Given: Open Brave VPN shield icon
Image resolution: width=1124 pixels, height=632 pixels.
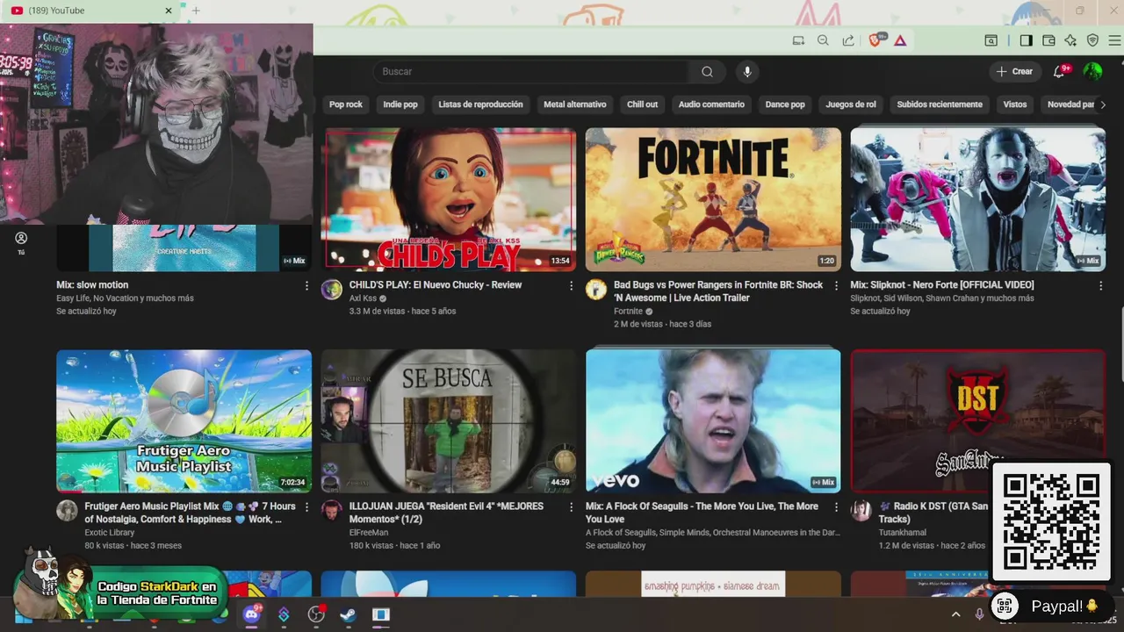Looking at the screenshot, I should [x=1092, y=40].
